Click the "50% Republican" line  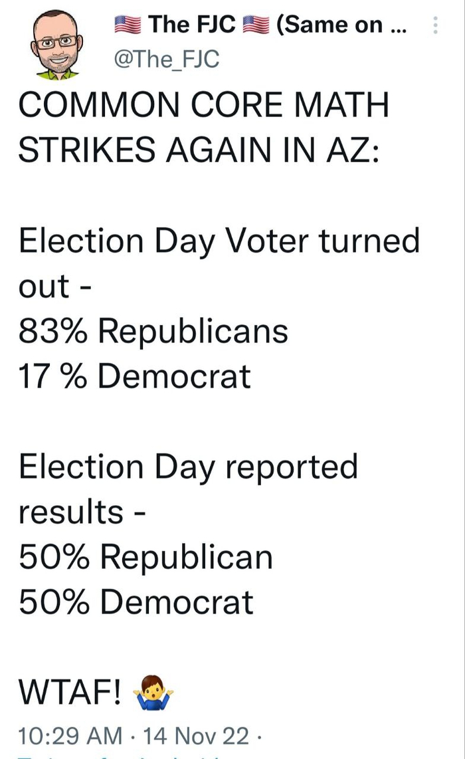pyautogui.click(x=145, y=556)
